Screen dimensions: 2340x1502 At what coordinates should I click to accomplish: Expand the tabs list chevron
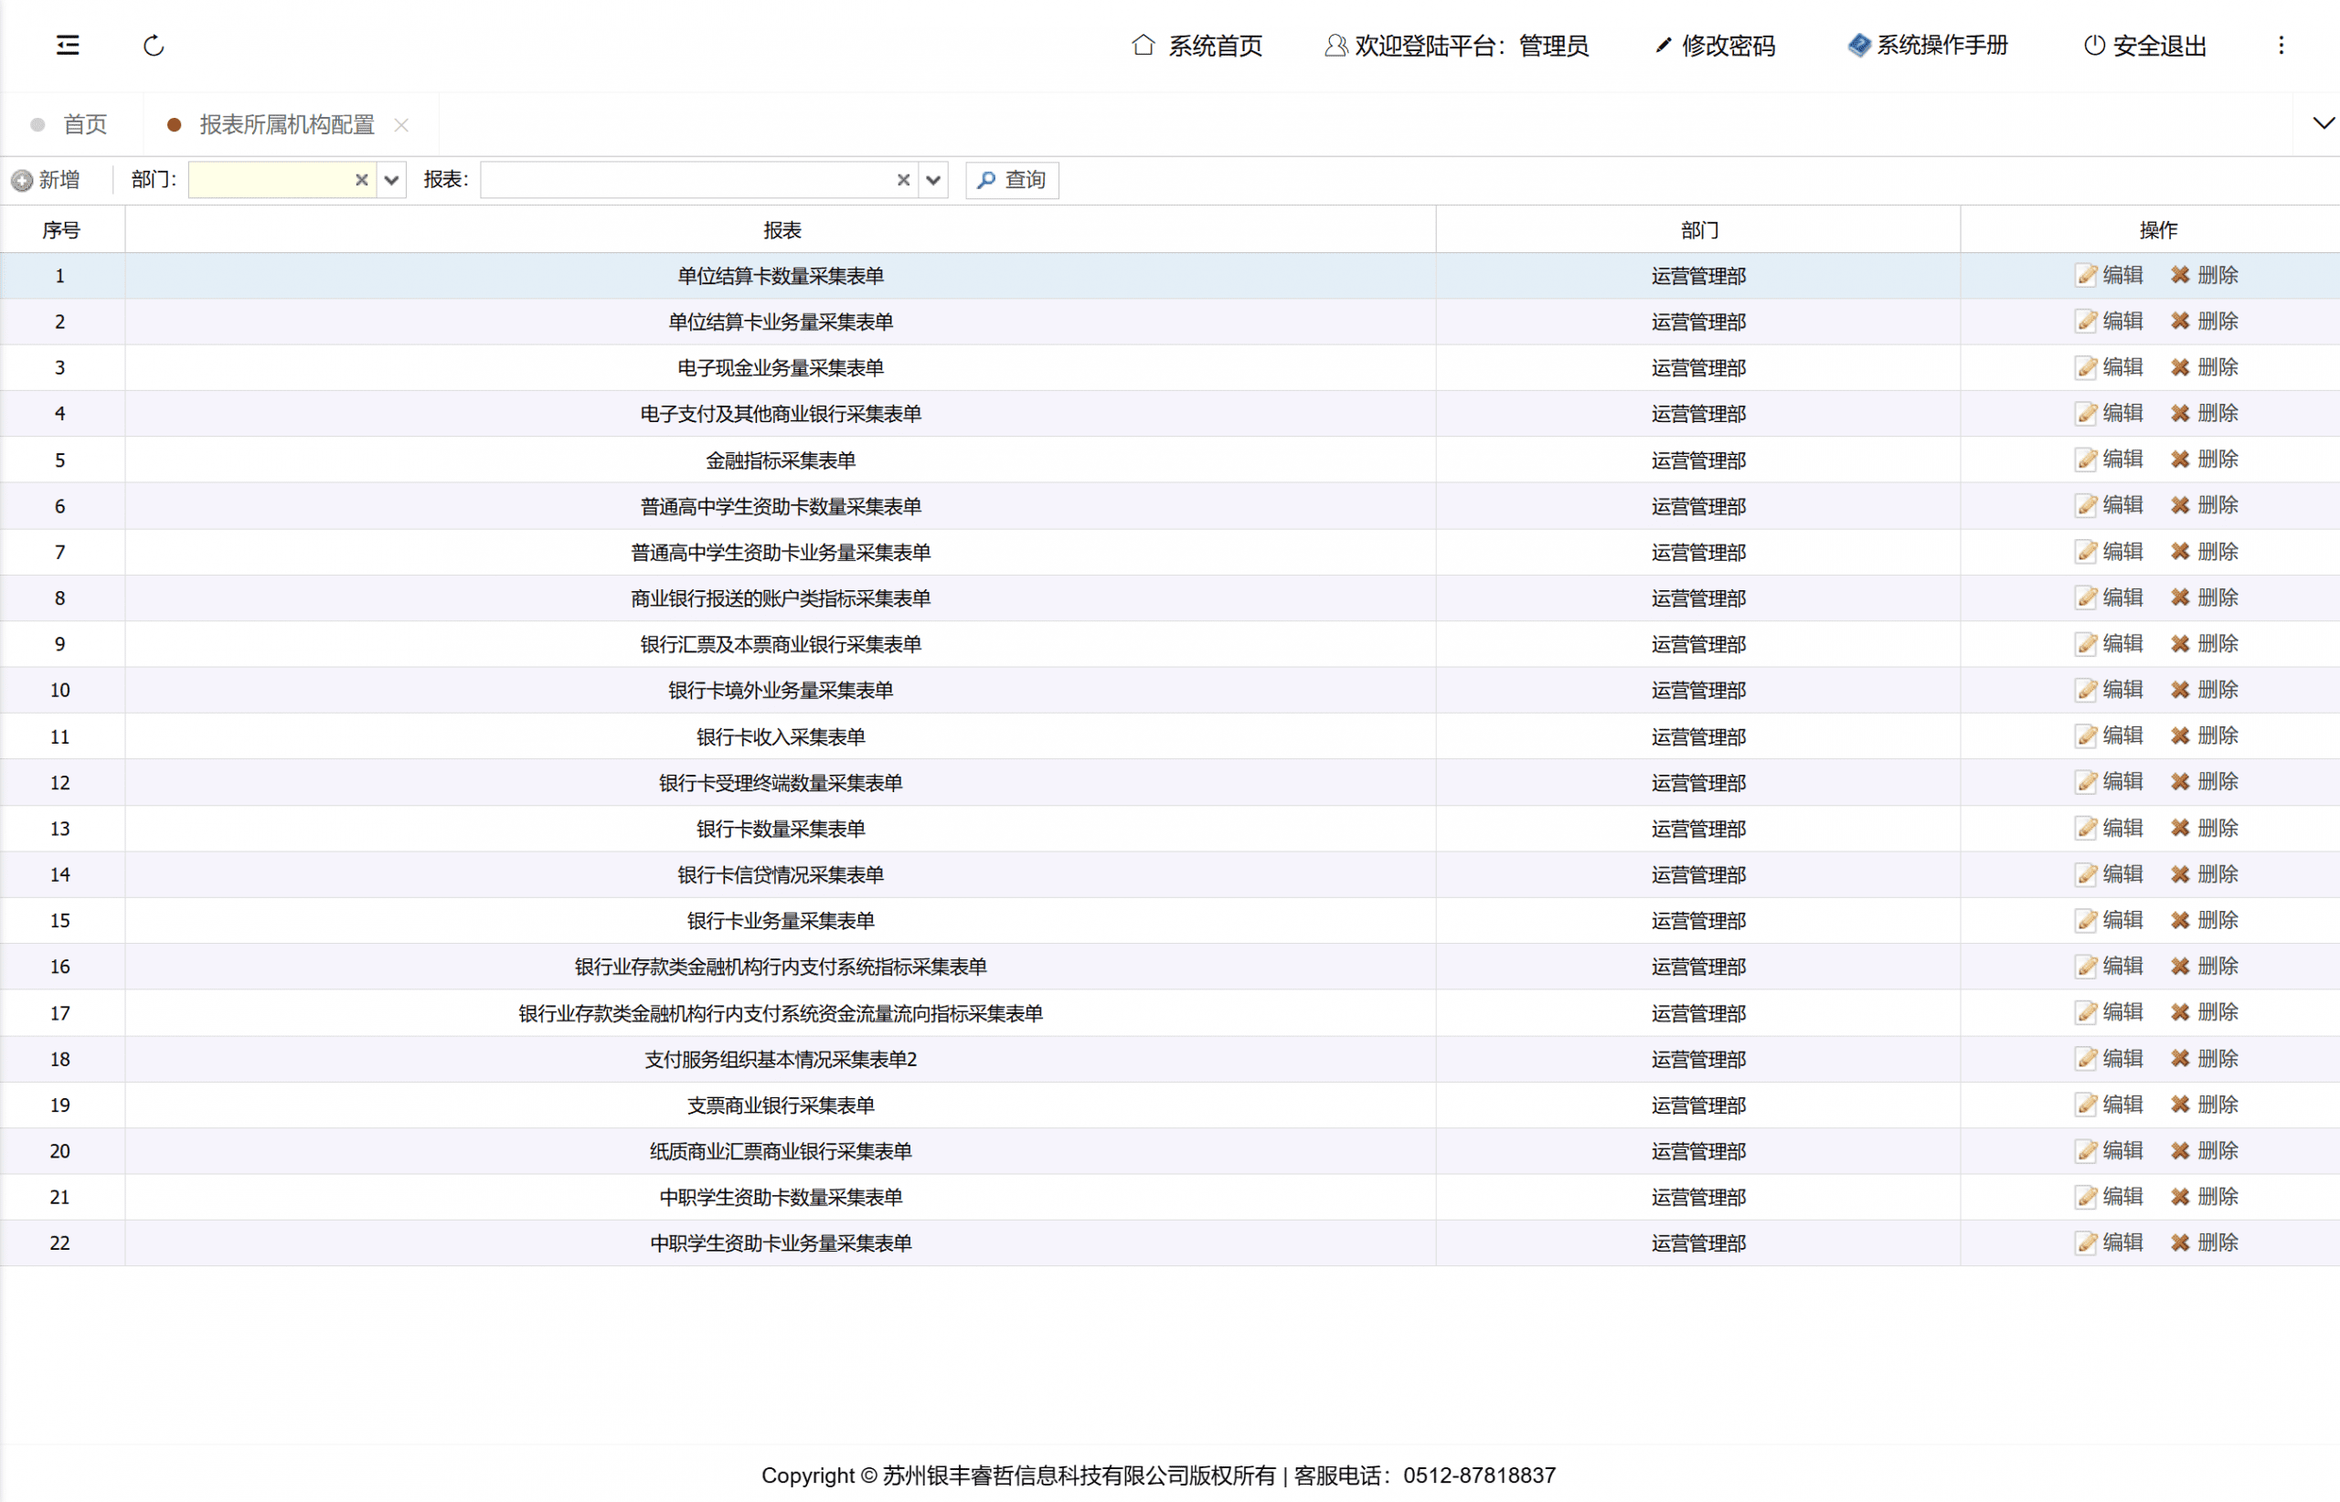(x=2324, y=123)
